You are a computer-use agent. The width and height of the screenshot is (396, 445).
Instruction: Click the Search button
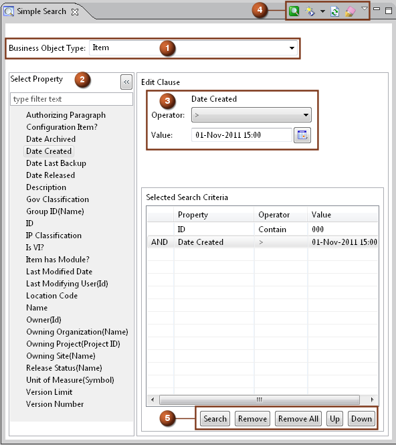pyautogui.click(x=215, y=419)
